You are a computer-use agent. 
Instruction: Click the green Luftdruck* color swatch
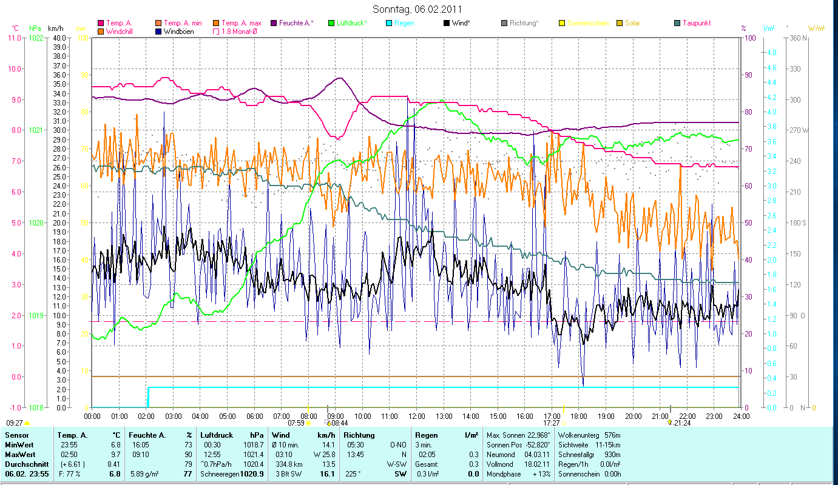point(331,23)
